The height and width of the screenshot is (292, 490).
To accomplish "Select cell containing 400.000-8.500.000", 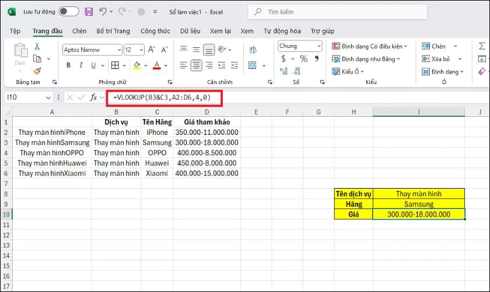I will point(207,153).
